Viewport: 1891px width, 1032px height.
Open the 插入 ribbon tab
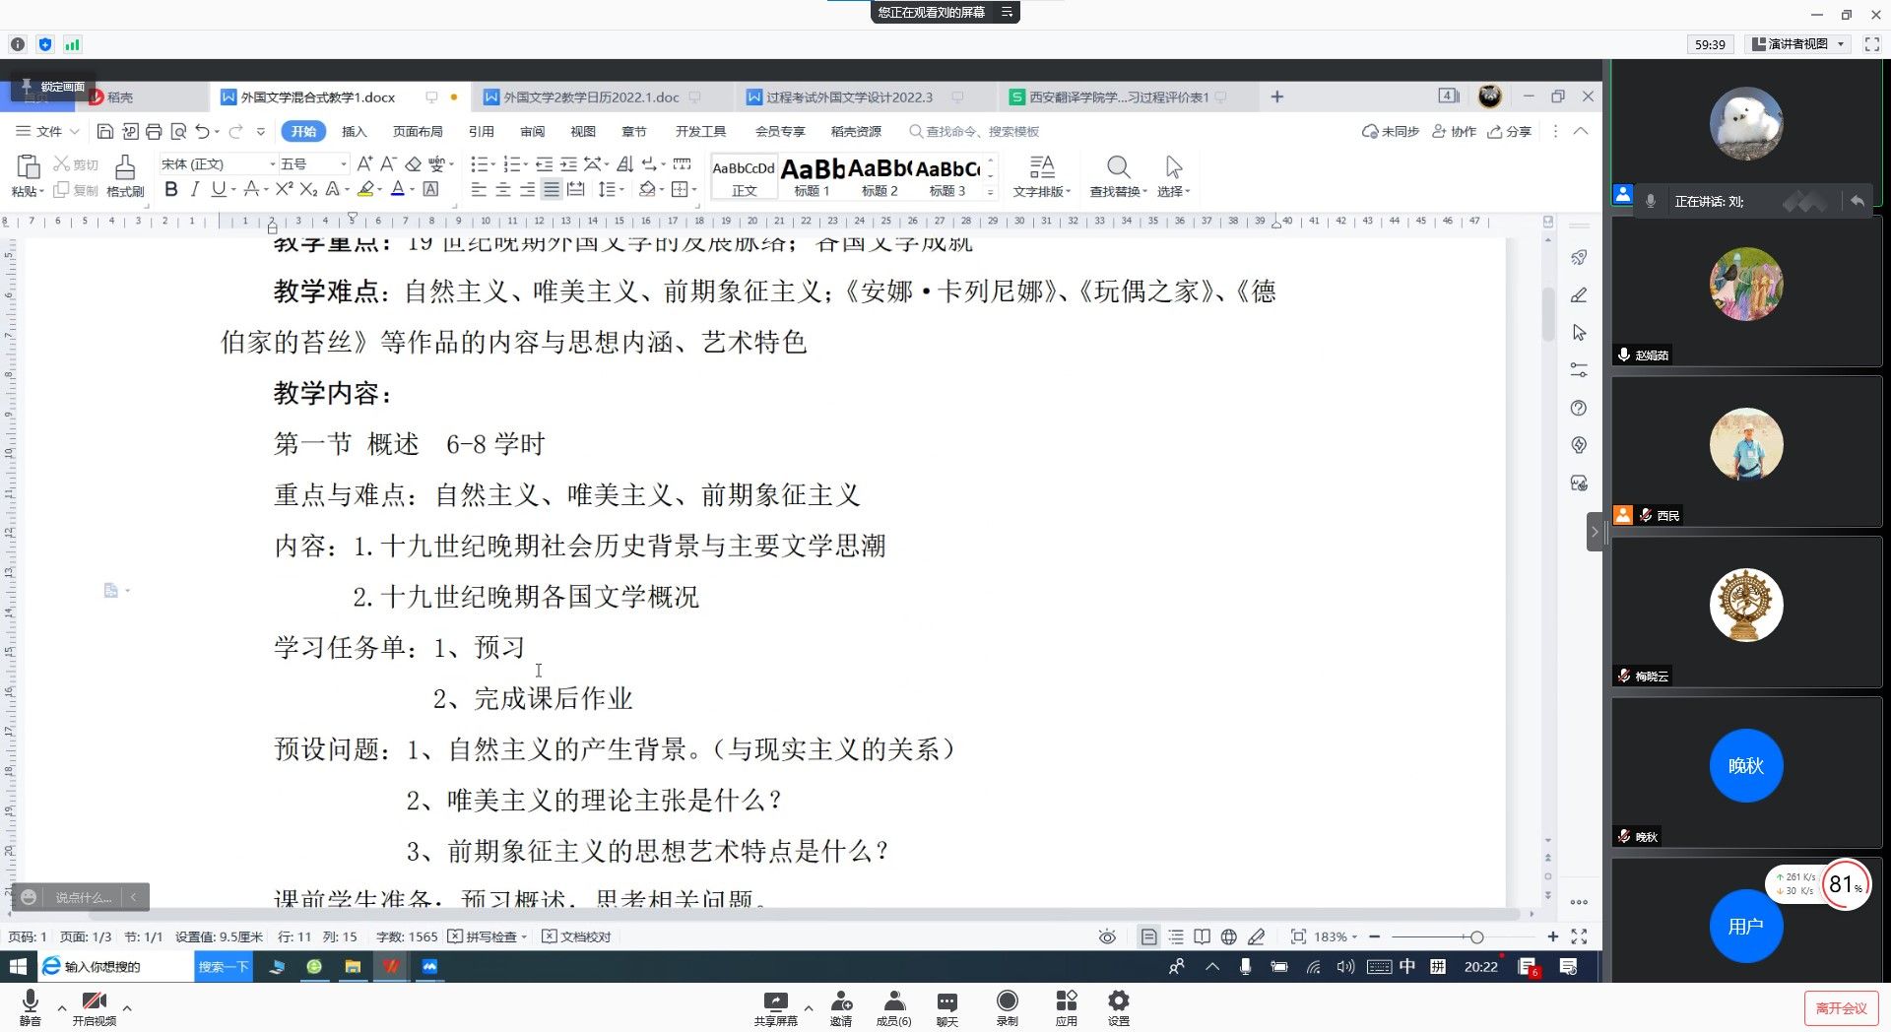point(354,131)
